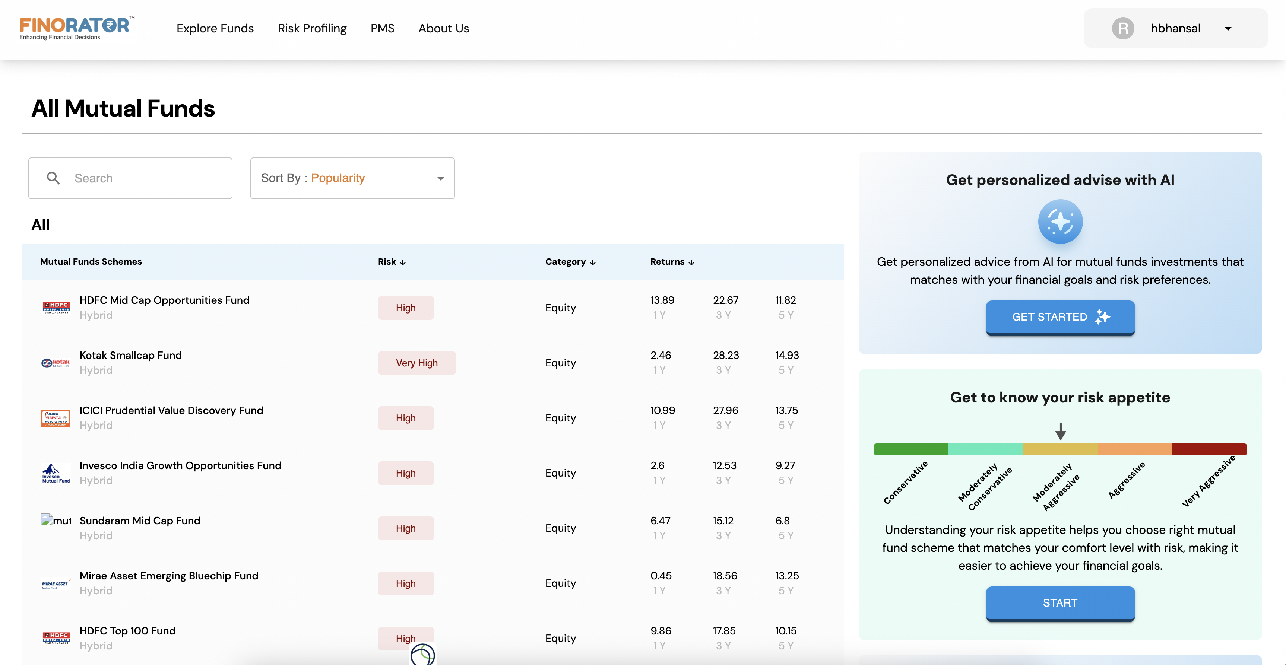This screenshot has height=665, width=1286.
Task: Sort by Returns column arrow
Action: click(x=691, y=262)
